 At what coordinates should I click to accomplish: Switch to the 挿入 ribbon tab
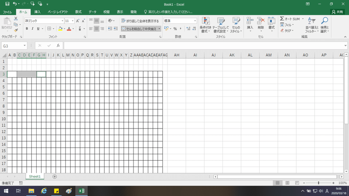coord(38,12)
